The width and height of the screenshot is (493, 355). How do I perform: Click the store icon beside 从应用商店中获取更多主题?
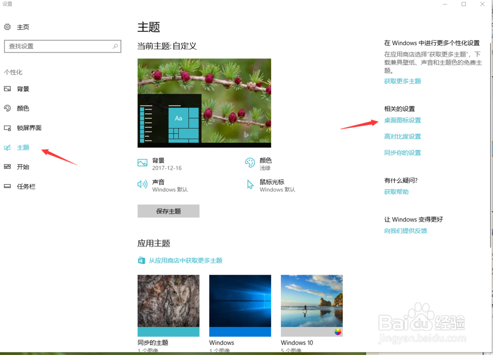pyautogui.click(x=141, y=259)
